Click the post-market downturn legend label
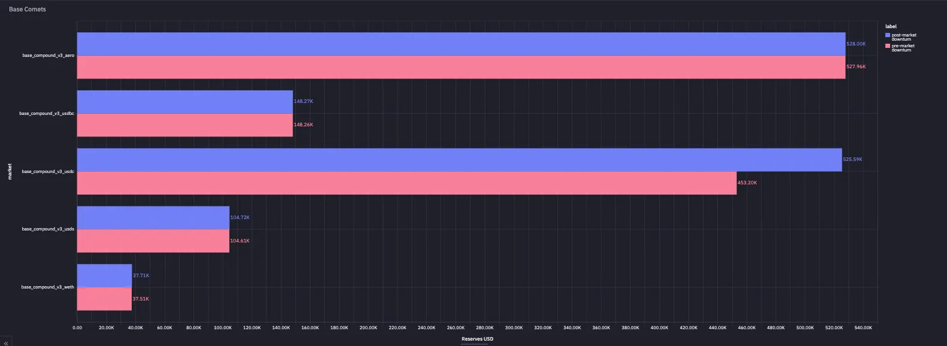This screenshot has width=947, height=346. (904, 37)
